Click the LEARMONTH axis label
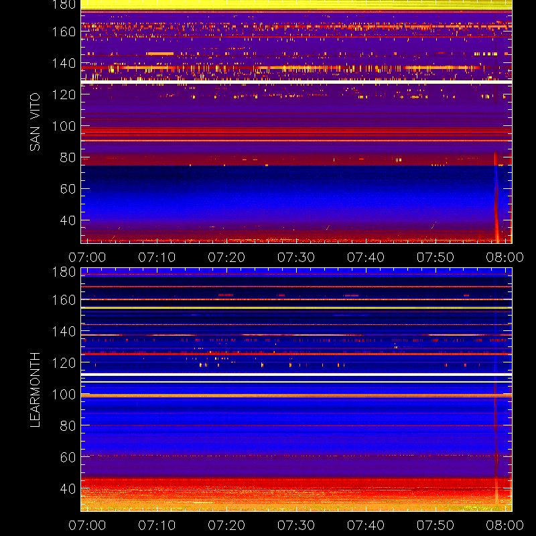 point(35,390)
